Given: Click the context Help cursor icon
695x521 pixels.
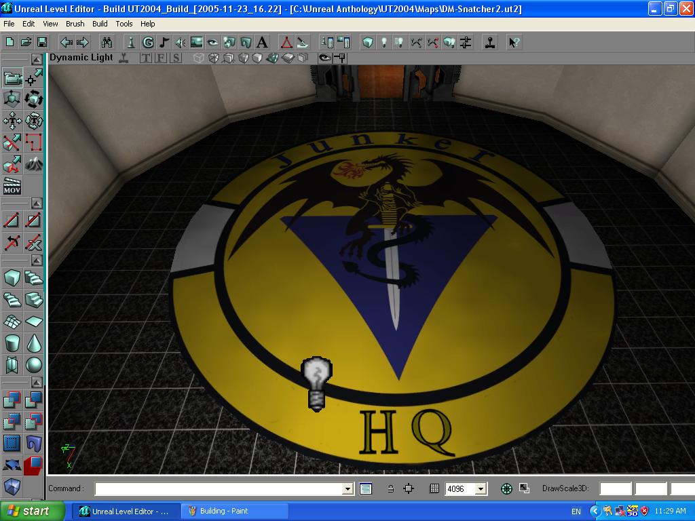Looking at the screenshot, I should [x=514, y=42].
